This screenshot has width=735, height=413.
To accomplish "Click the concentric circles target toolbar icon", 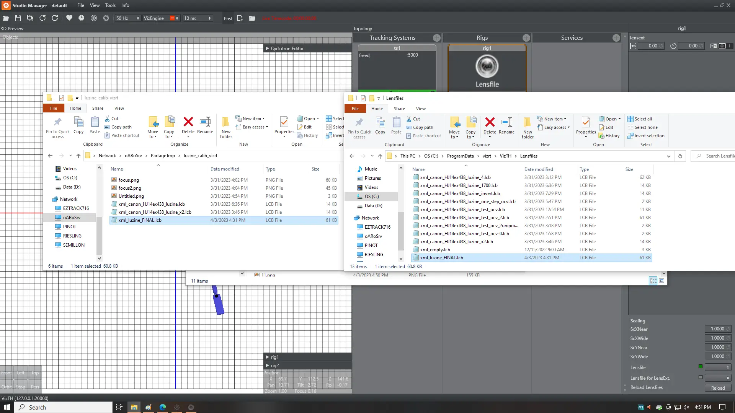I will [94, 18].
